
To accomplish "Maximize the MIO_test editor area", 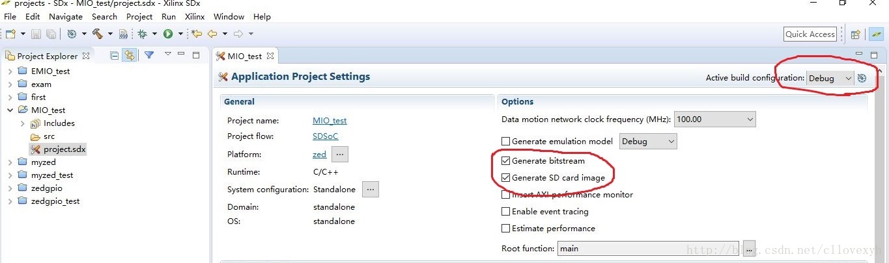I will [874, 55].
